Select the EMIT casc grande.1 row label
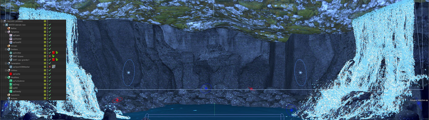 coord(21,60)
